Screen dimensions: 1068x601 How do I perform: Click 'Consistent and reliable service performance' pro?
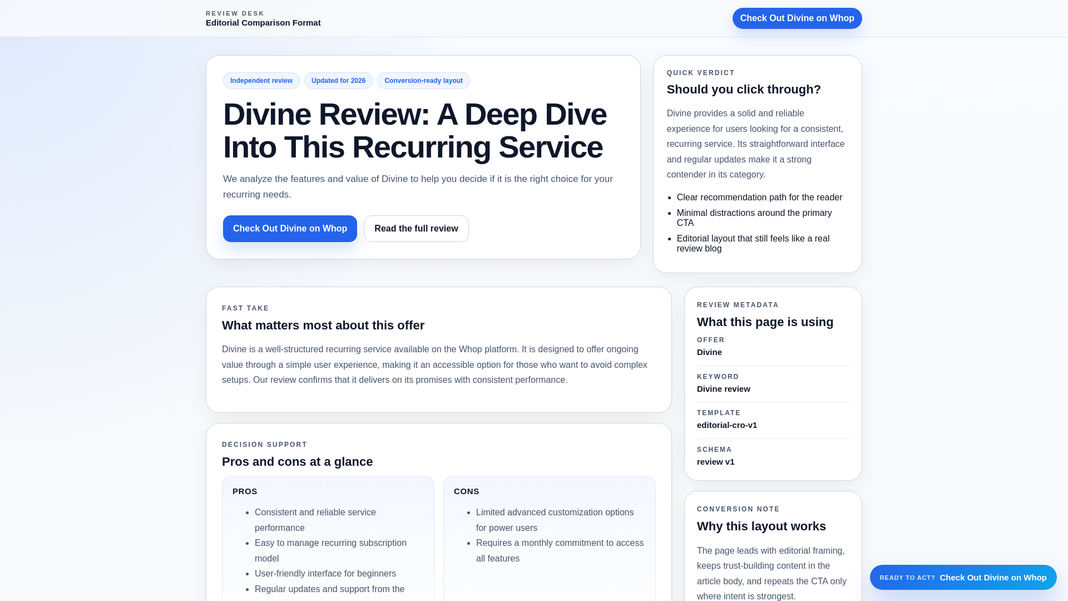[315, 520]
